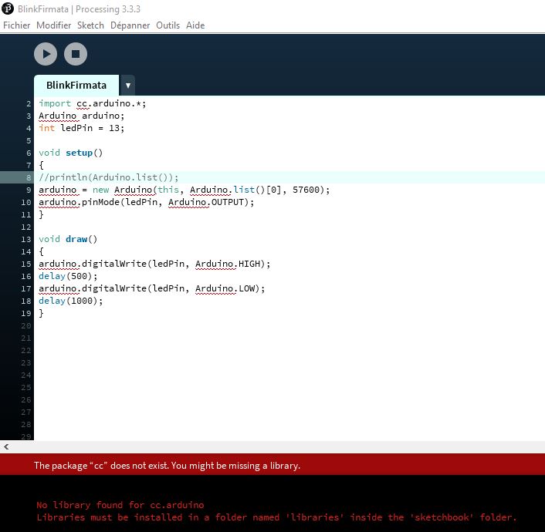Screen dimensions: 545x532
Task: Click the arduino.pinMode line
Action: point(147,202)
